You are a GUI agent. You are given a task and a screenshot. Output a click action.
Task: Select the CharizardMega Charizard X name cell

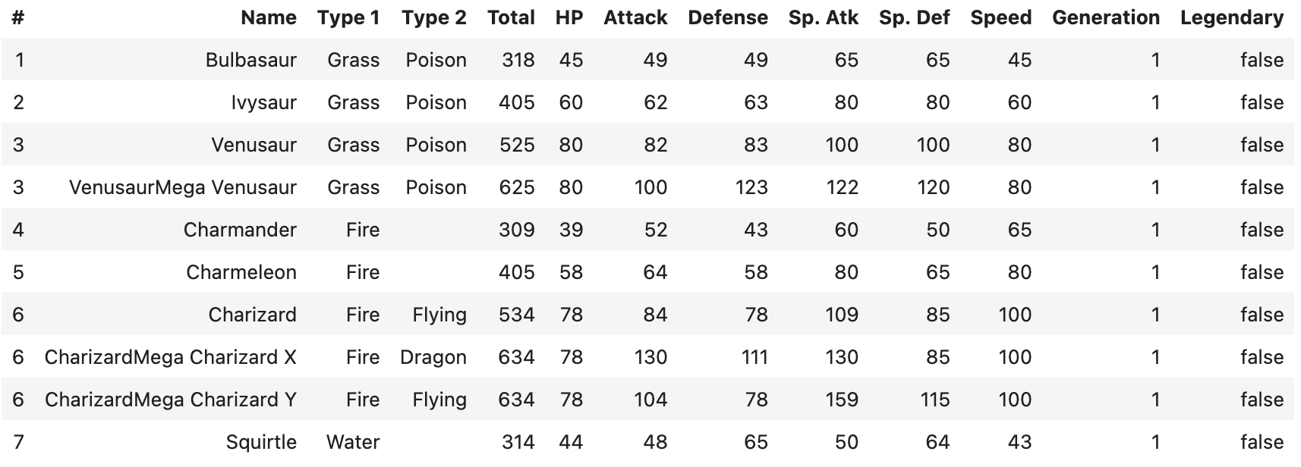pyautogui.click(x=170, y=357)
